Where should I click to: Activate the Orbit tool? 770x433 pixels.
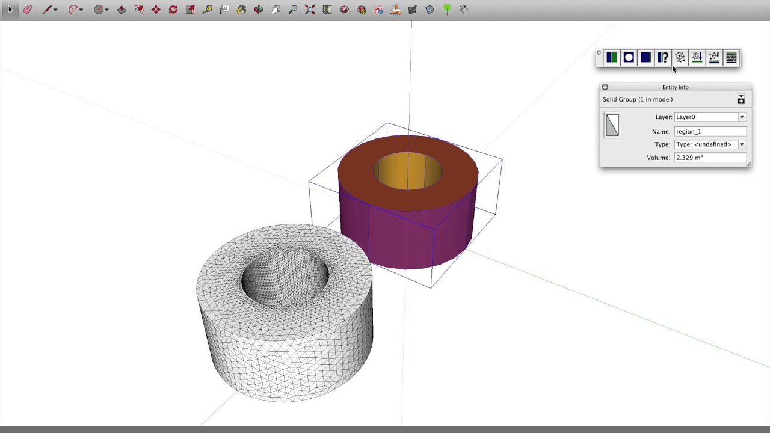(x=259, y=9)
